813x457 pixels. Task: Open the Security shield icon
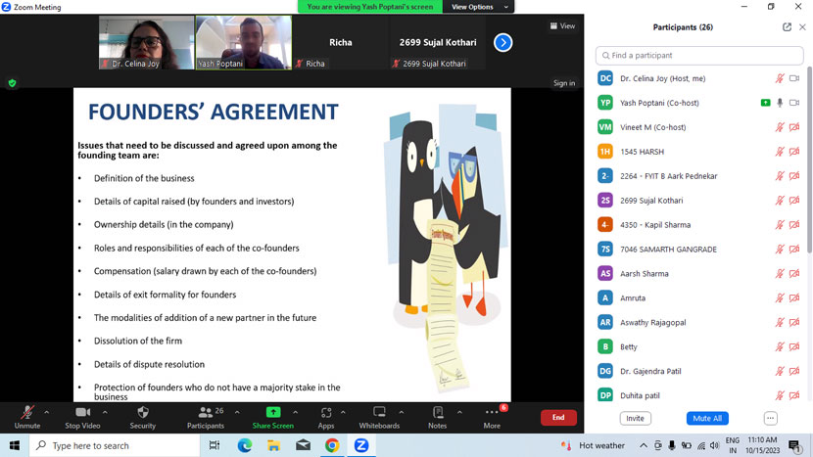(x=143, y=413)
